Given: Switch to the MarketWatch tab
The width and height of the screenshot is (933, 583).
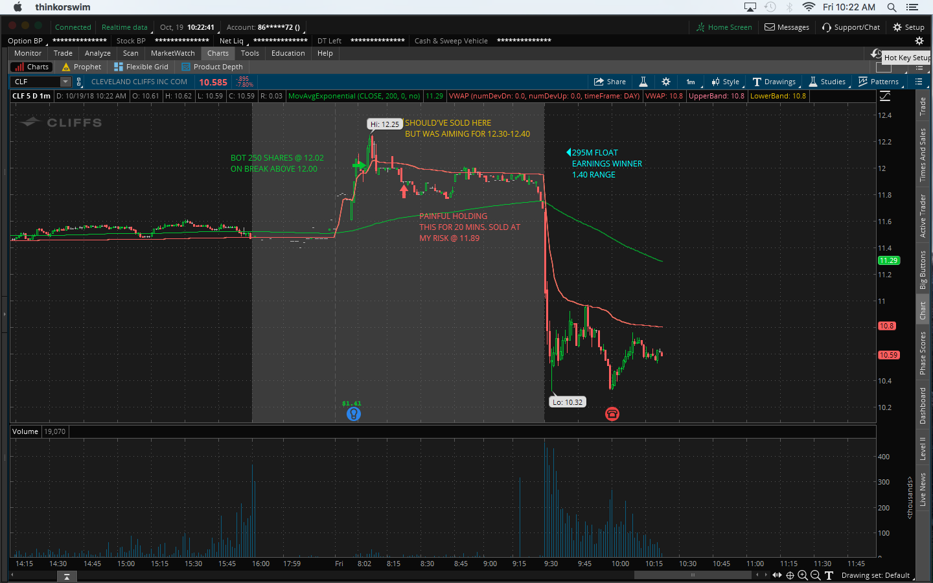Looking at the screenshot, I should [x=173, y=53].
